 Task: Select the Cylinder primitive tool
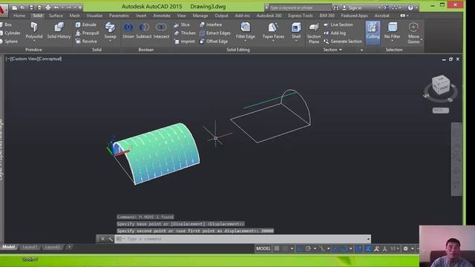[x=10, y=33]
